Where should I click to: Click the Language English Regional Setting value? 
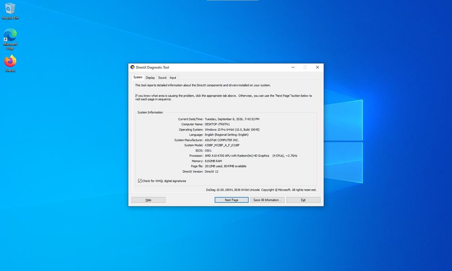click(226, 135)
